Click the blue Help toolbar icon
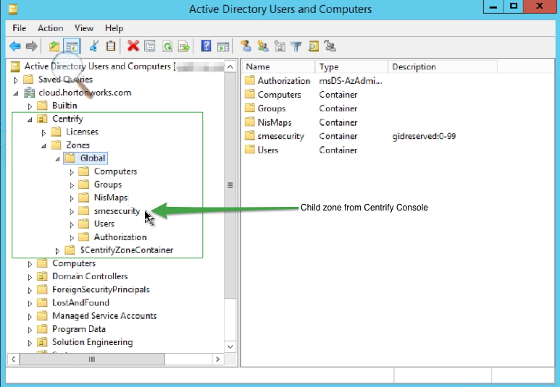Screen dimensions: 560x387 coord(206,46)
